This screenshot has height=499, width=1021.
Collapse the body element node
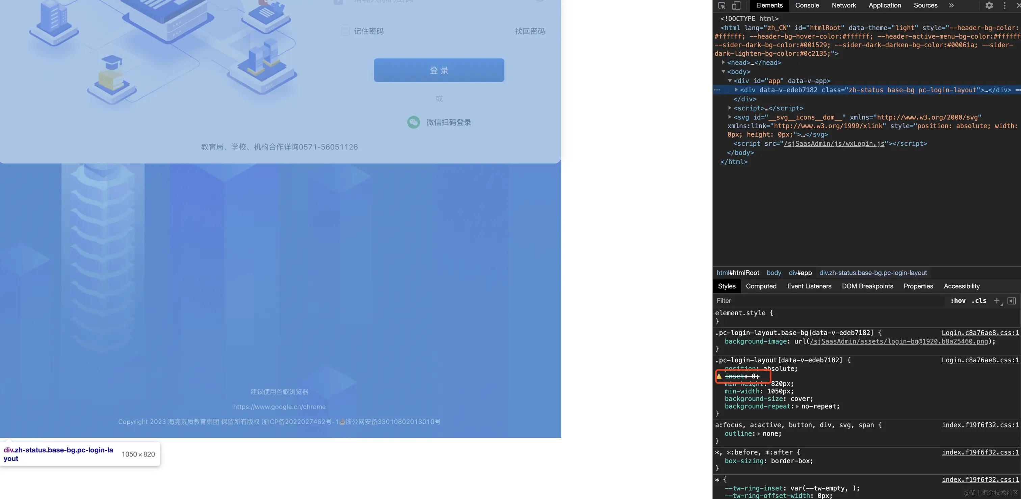tap(723, 72)
